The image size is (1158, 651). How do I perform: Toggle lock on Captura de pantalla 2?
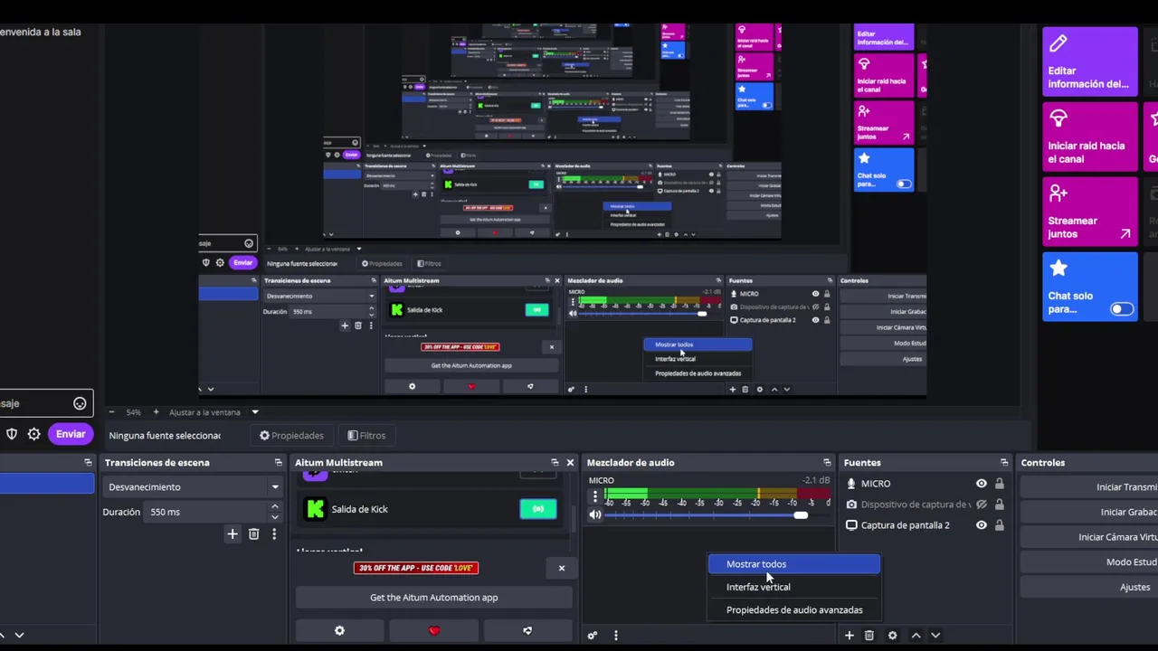click(1000, 525)
